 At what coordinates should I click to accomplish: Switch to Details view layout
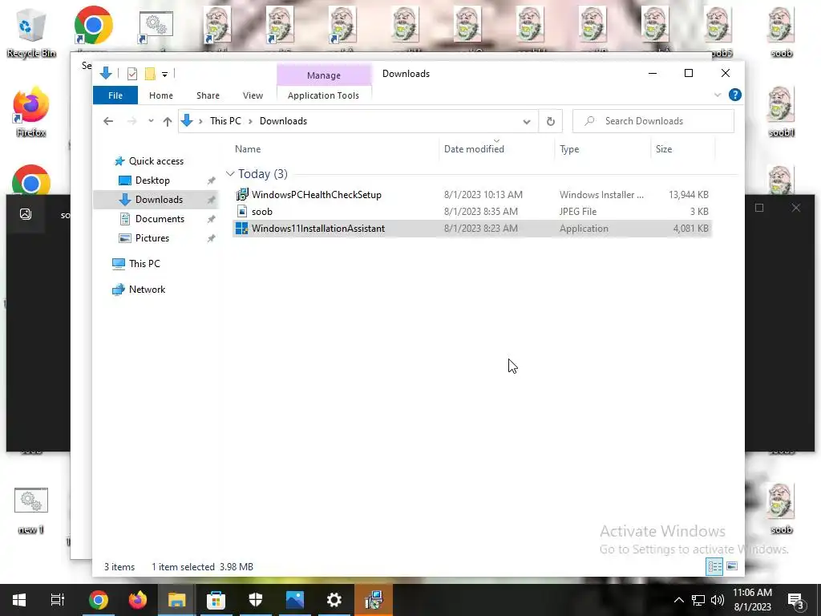[x=714, y=566]
